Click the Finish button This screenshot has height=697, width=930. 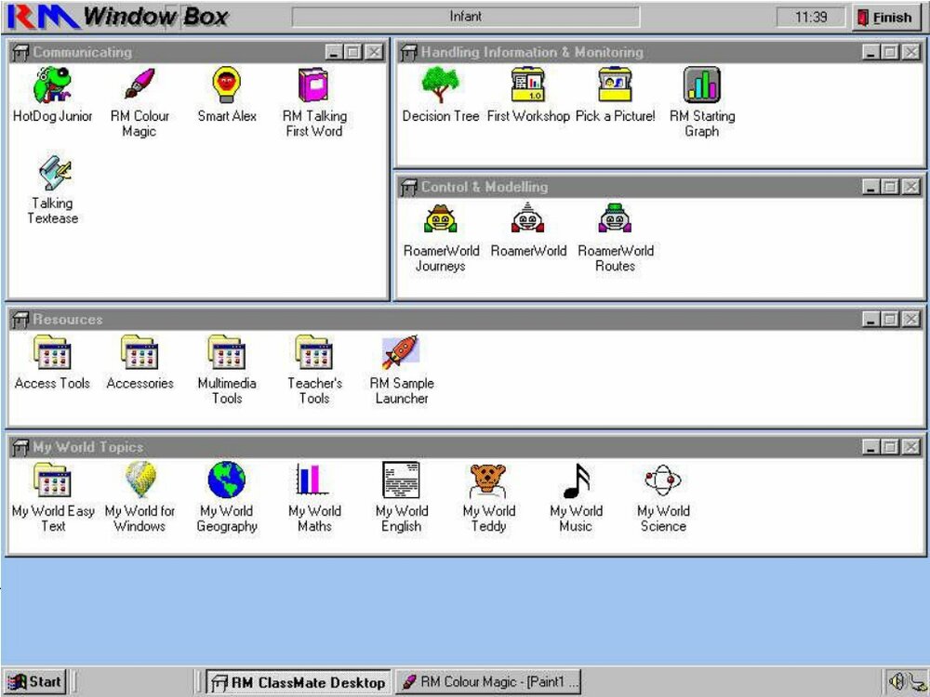pyautogui.click(x=885, y=18)
